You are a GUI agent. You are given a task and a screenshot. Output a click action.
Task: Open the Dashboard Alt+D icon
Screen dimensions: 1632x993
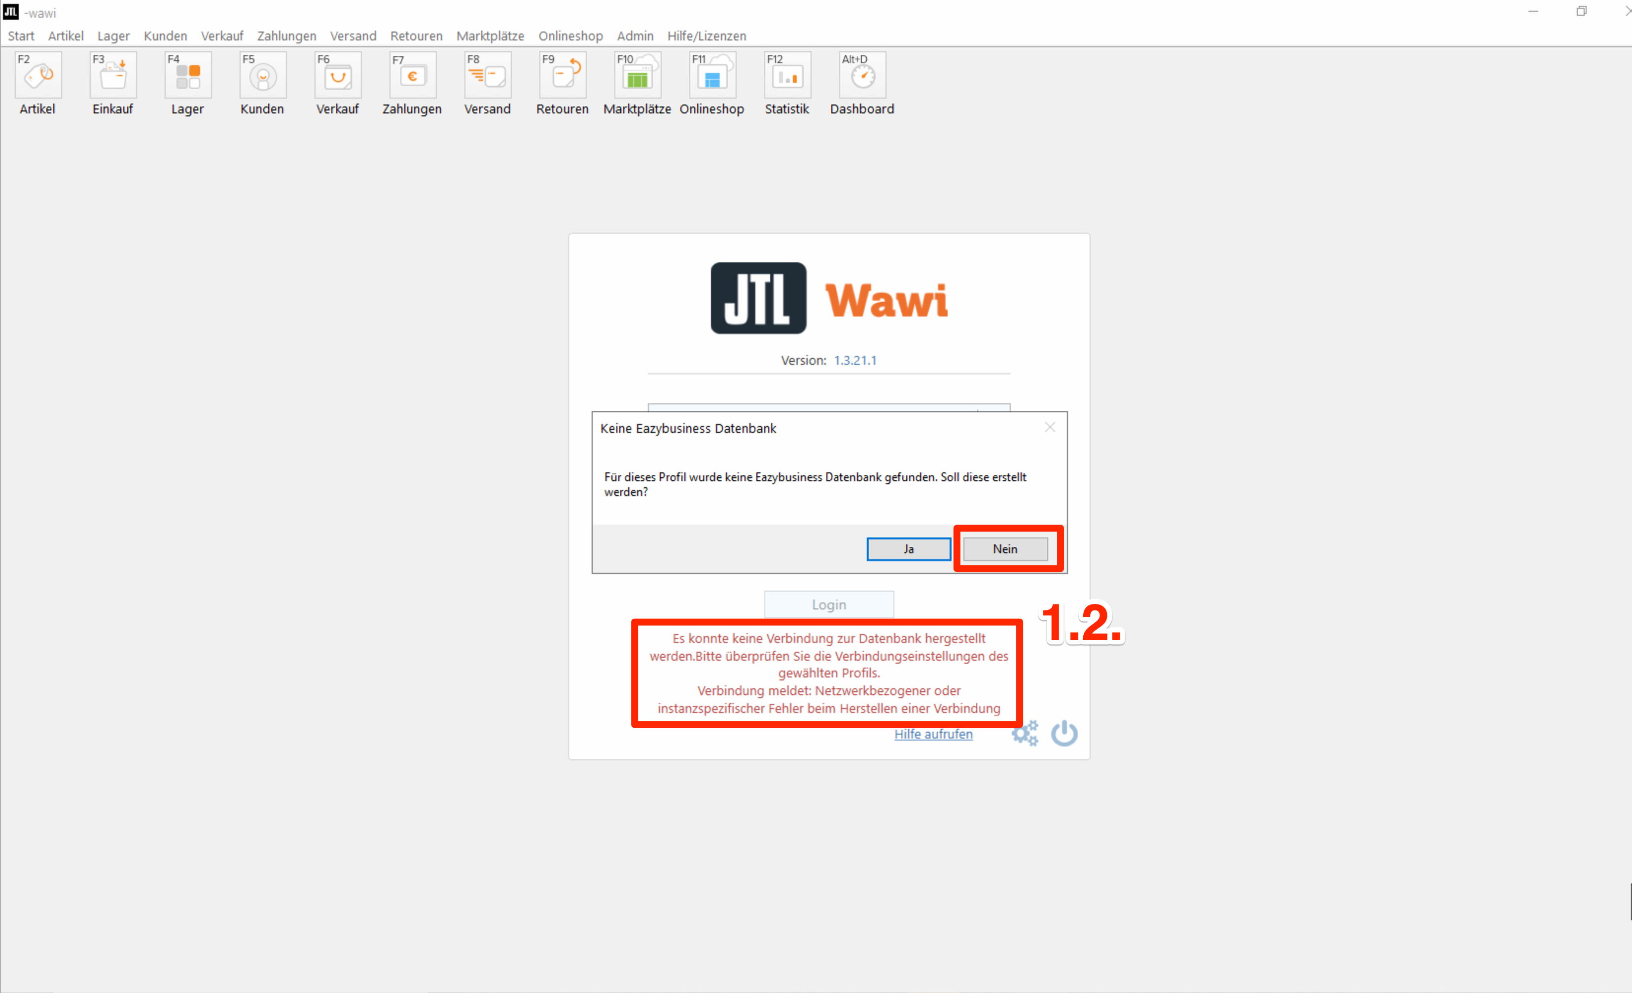point(862,76)
